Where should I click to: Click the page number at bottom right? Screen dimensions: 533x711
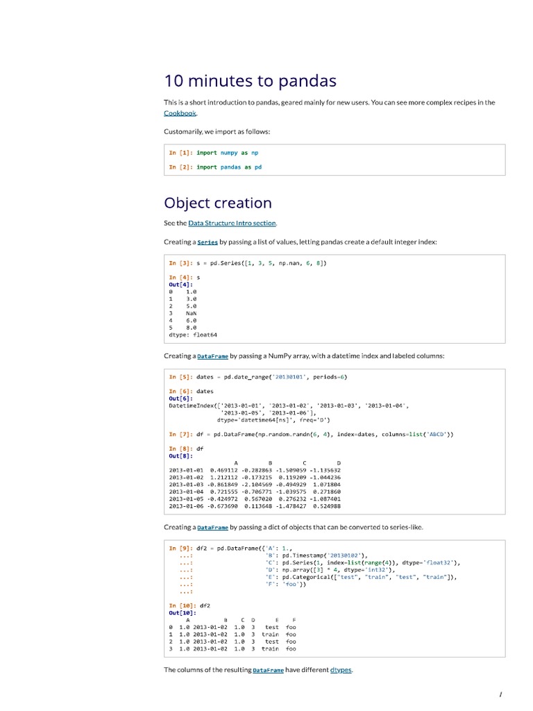coord(500,694)
